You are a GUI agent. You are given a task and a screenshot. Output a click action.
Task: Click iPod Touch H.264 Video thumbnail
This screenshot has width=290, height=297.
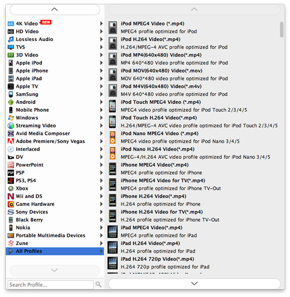(x=113, y=122)
